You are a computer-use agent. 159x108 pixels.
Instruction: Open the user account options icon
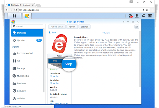137,16
